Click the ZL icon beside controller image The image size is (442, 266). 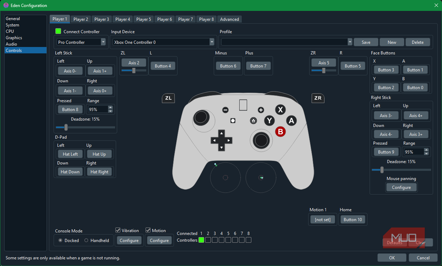[x=168, y=98]
